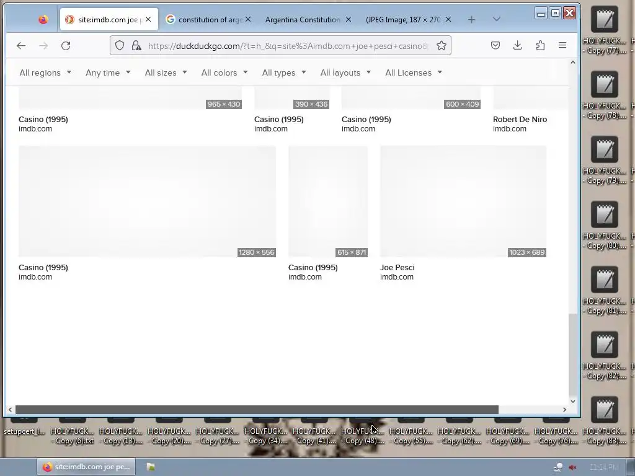The image size is (635, 476).
Task: Open a new tab with plus
Action: (471, 19)
